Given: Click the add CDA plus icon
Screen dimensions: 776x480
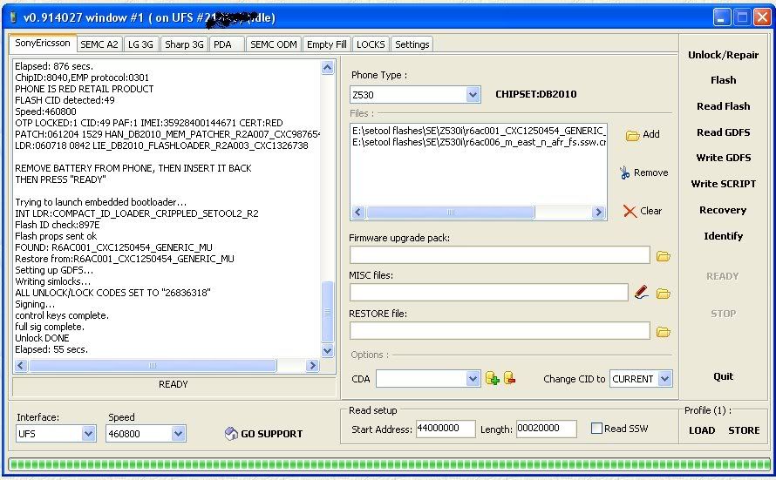Looking at the screenshot, I should click(x=493, y=379).
